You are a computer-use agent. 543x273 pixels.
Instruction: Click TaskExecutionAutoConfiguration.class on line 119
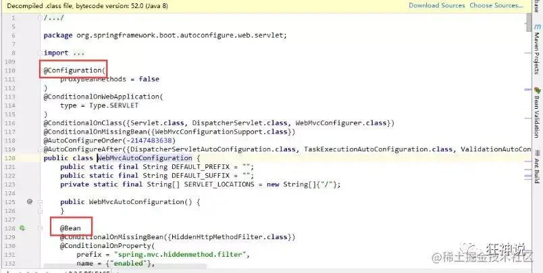coord(378,149)
